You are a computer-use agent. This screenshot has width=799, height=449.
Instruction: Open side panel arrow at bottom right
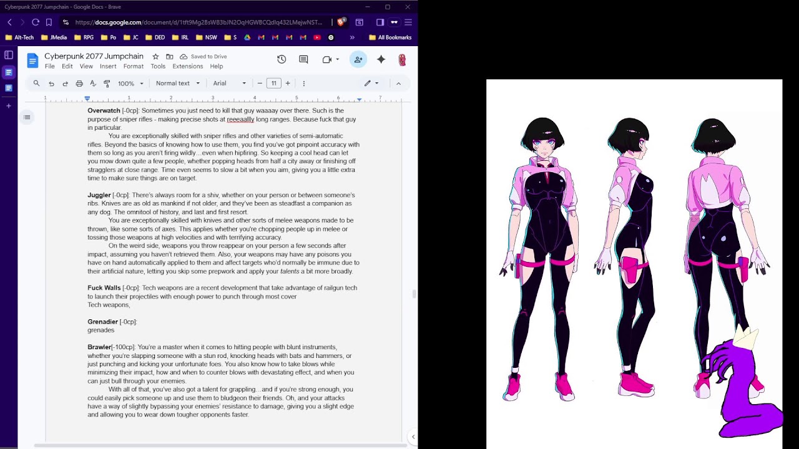point(412,437)
